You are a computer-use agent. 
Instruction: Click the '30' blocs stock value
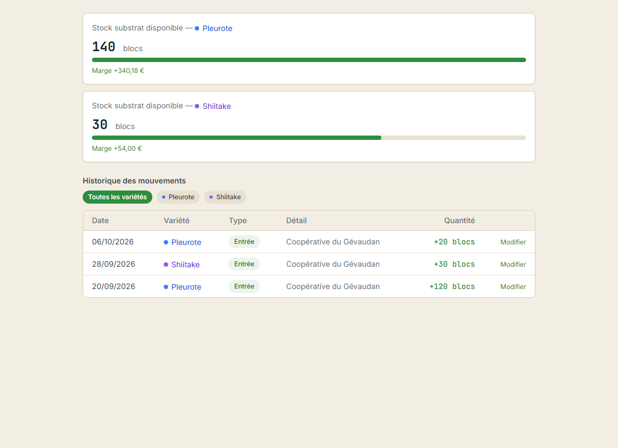click(x=100, y=125)
